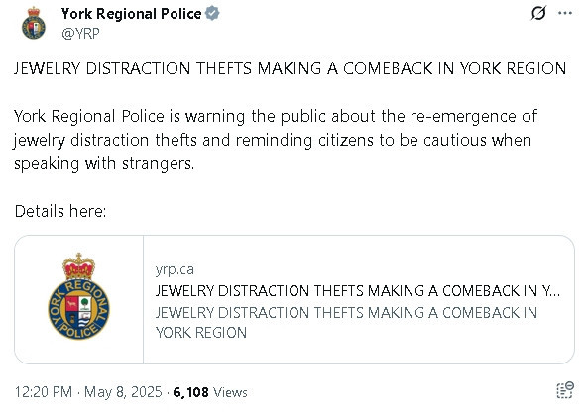Click the blue verified badge
The image size is (588, 415).
pyautogui.click(x=212, y=14)
